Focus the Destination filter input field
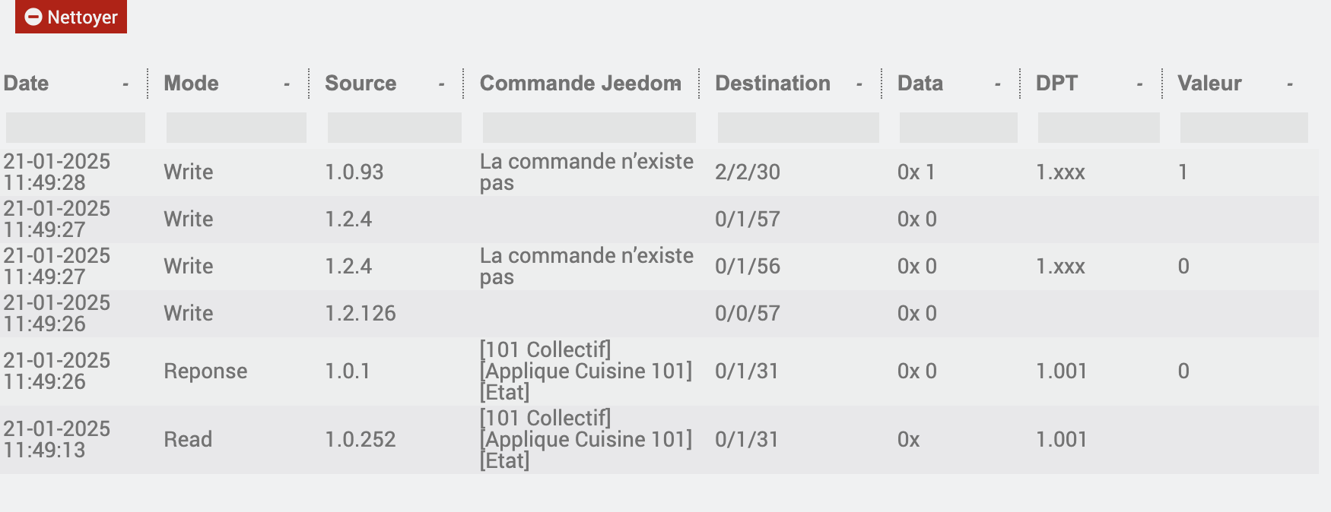This screenshot has width=1331, height=512. click(x=799, y=128)
